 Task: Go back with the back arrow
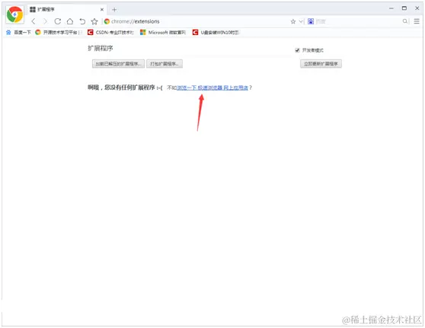(34, 21)
